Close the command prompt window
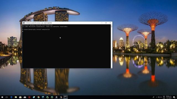 (x=110, y=23)
